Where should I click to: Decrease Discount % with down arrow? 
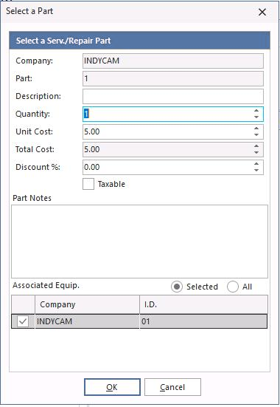[256, 170]
